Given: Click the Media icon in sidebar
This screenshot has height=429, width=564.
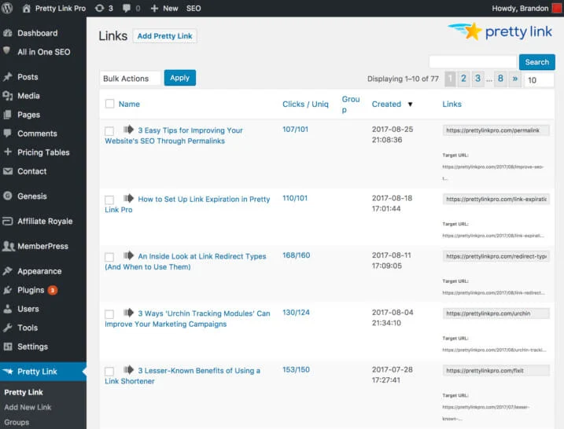Looking at the screenshot, I should [x=8, y=96].
